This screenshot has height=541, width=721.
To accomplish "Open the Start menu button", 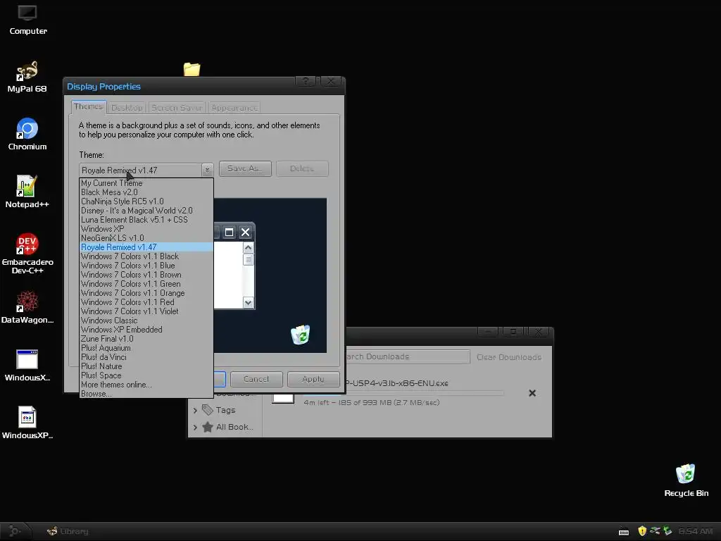I will 15,531.
